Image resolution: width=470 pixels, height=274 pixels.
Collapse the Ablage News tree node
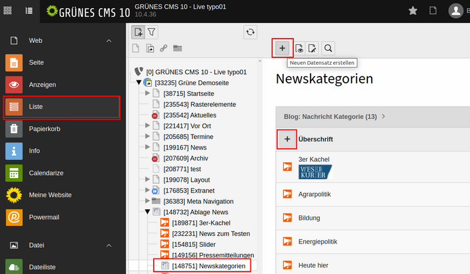148,212
